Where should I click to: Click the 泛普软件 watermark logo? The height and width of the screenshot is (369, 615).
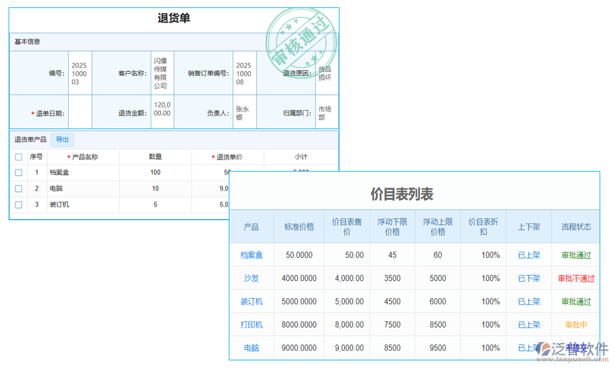coord(574,347)
